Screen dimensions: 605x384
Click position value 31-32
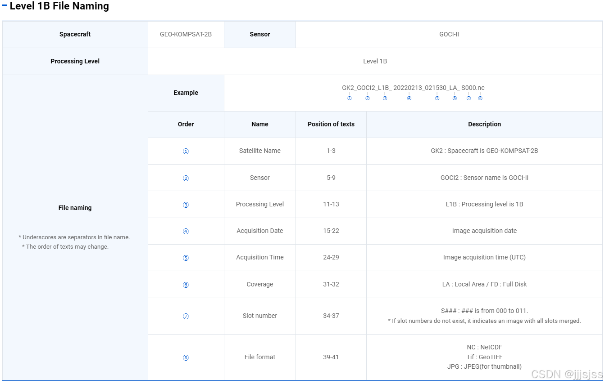[x=331, y=284]
